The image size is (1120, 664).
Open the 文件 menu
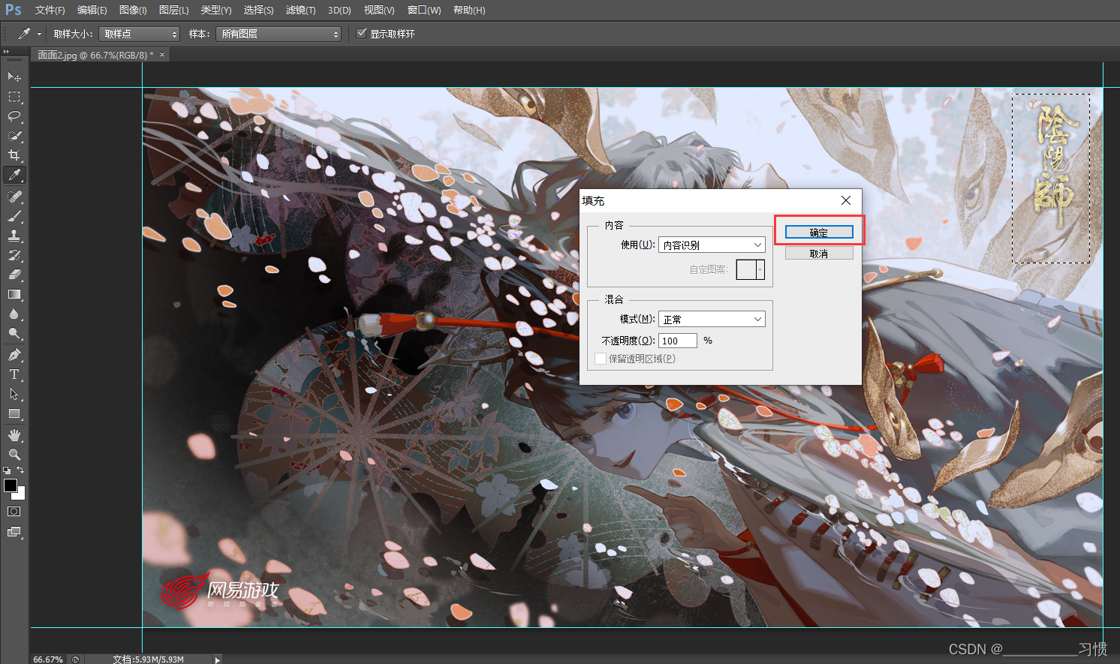50,10
